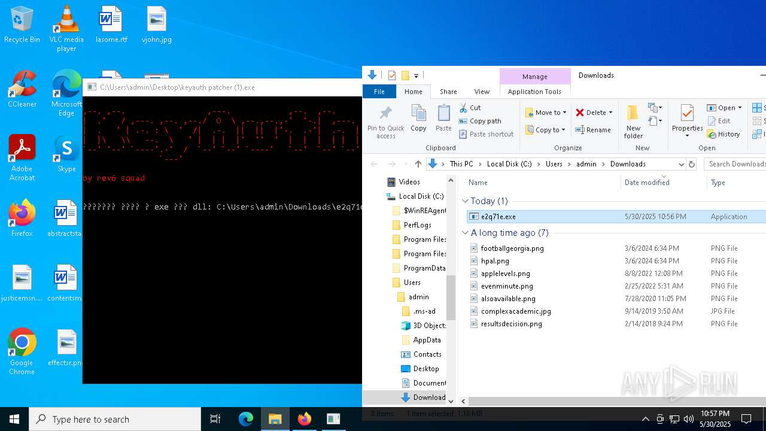Go up one folder level
Viewport: 766px width, 431px height.
(418, 164)
